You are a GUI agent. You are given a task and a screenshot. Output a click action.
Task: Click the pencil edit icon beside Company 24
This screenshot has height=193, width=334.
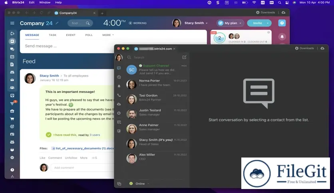[57, 23]
